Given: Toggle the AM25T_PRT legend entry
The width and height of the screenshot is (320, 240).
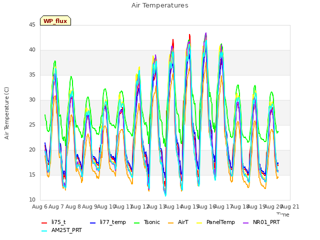Looking at the screenshot, I should pyautogui.click(x=61, y=230).
